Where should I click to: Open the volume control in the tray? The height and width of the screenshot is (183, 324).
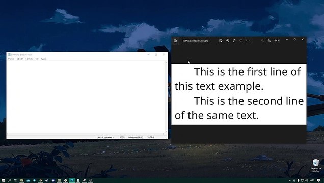(x=307, y=180)
